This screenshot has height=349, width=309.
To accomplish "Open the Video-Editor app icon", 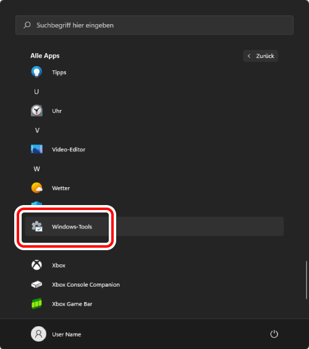I will point(36,149).
